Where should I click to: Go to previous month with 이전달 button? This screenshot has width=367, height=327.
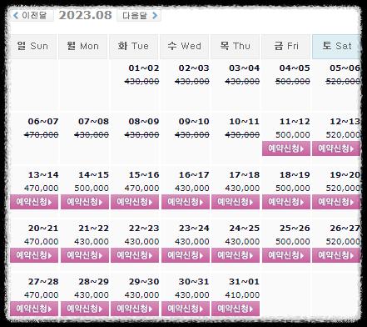31,15
